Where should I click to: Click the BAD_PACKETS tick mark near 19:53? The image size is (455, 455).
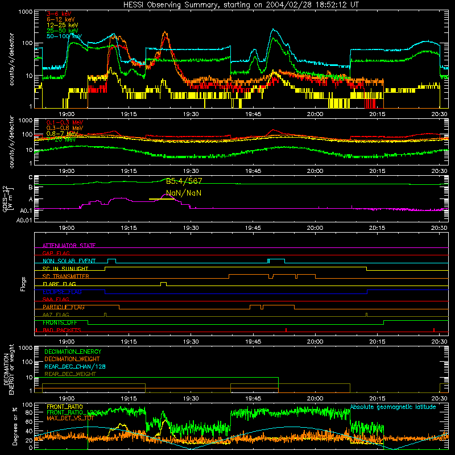pyautogui.click(x=286, y=330)
